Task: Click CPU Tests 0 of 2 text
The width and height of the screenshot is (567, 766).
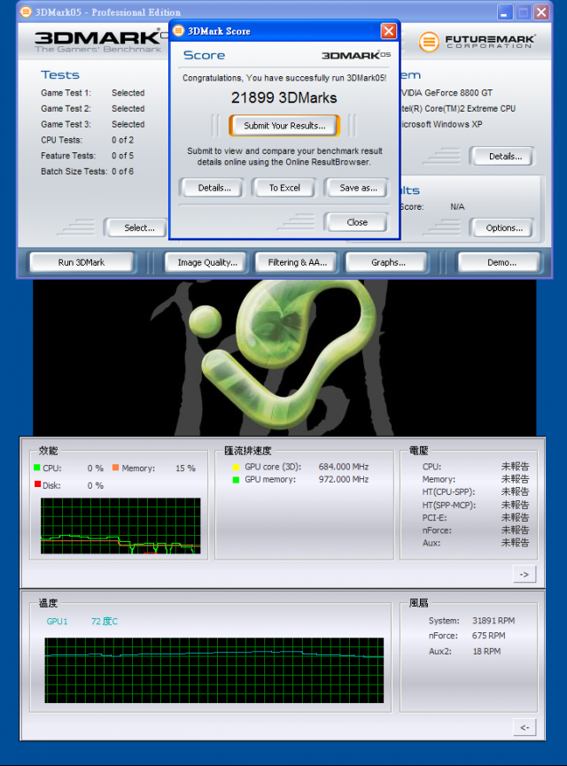Action: pyautogui.click(x=87, y=140)
